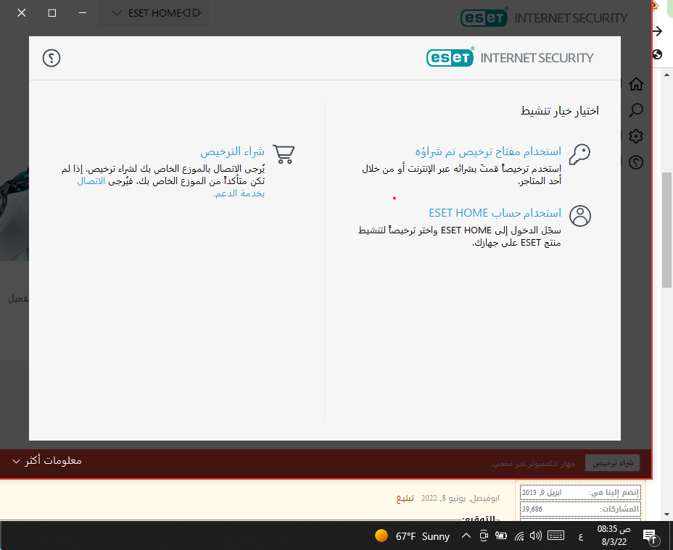Click the شراء ترخيص button in the red bar

tap(613, 463)
